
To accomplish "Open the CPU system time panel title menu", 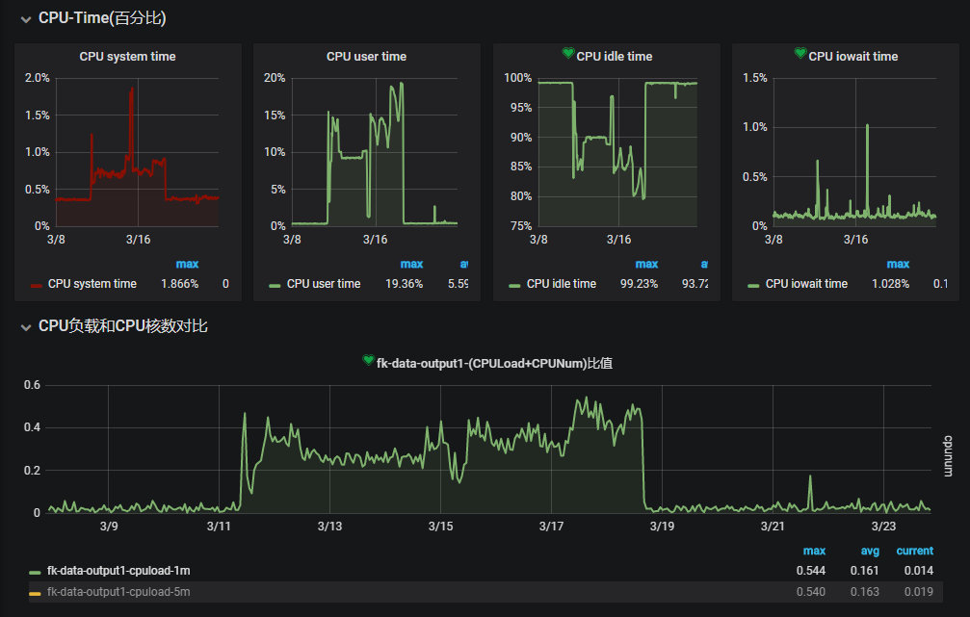I will (x=127, y=57).
